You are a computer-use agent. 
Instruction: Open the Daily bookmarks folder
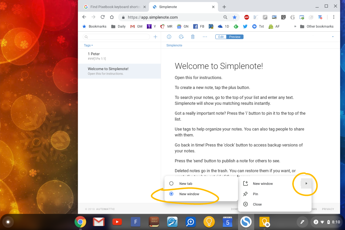pos(118,27)
